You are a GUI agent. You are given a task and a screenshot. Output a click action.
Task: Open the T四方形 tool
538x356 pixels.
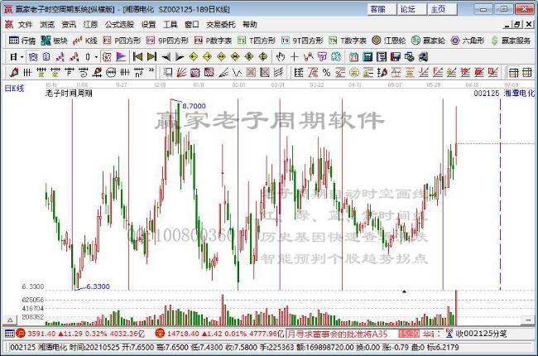pyautogui.click(x=257, y=41)
